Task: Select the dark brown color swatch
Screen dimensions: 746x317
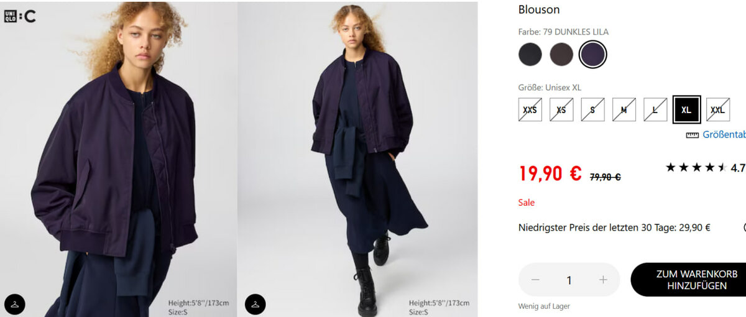Action: 561,55
